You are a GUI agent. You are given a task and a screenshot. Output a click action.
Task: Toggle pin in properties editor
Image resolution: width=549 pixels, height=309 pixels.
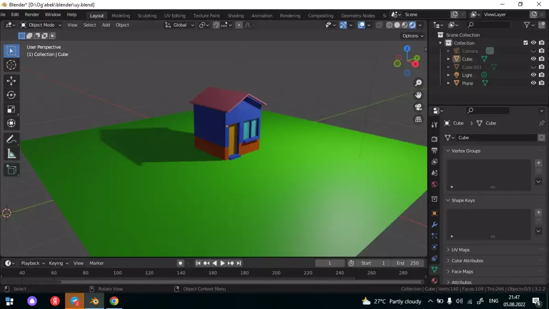pyautogui.click(x=542, y=123)
